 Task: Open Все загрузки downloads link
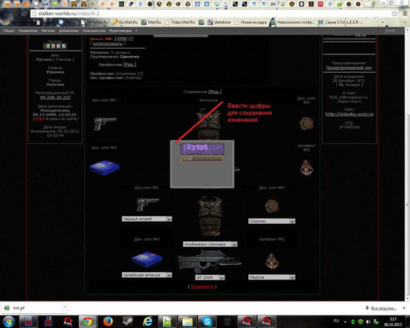pyautogui.click(x=384, y=308)
